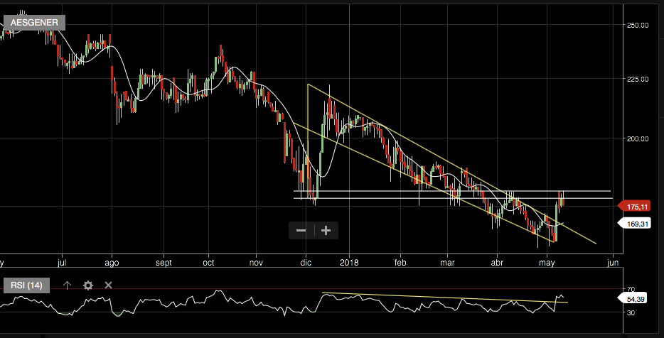Viewport: 664px width, 338px height.
Task: Zoom out the chart with minus button
Action: point(301,230)
